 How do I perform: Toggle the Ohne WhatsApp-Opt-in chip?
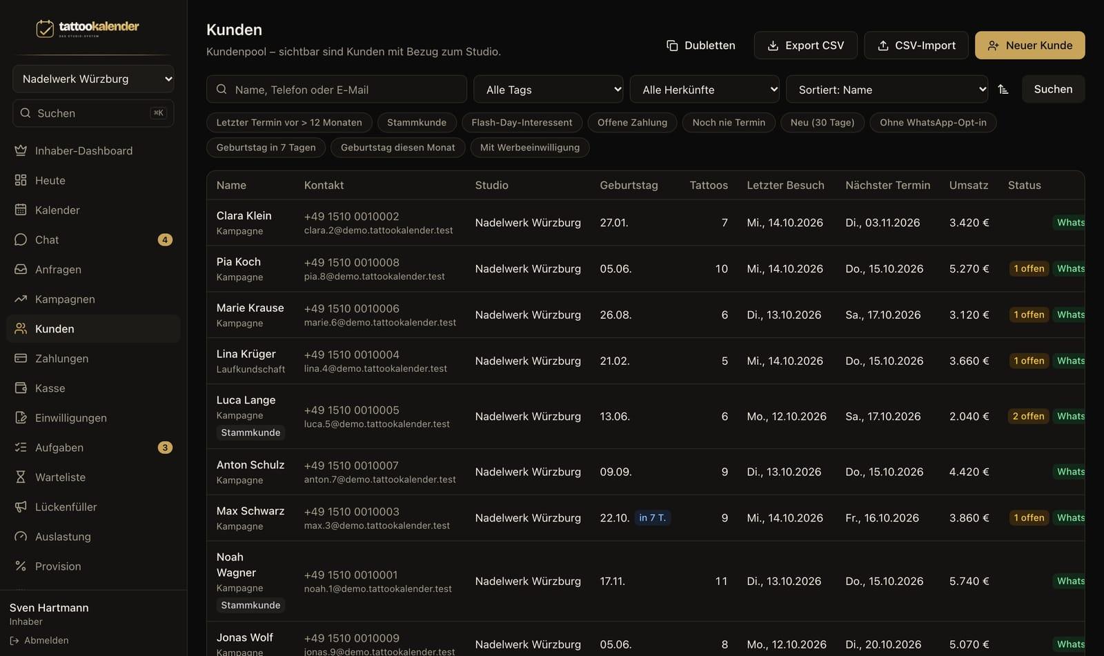click(933, 122)
